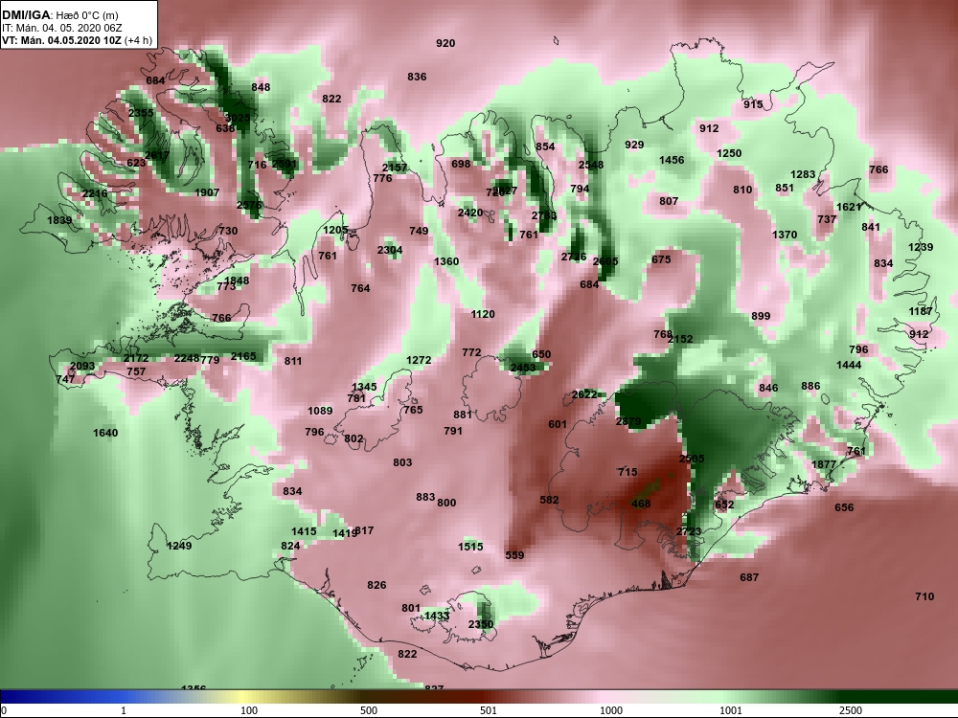Click the value 2576

tap(249, 205)
